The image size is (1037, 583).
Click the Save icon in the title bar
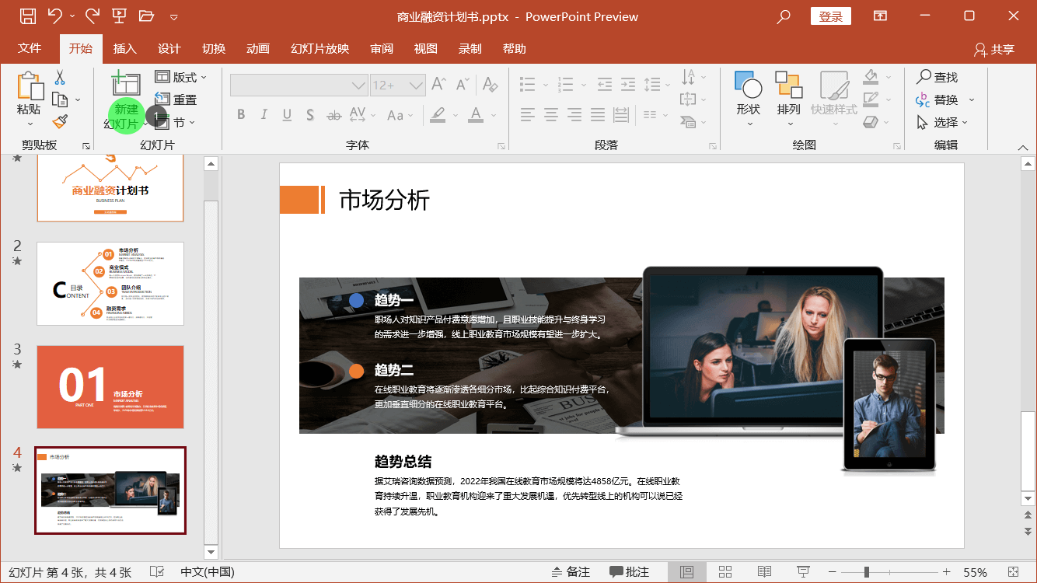coord(27,16)
